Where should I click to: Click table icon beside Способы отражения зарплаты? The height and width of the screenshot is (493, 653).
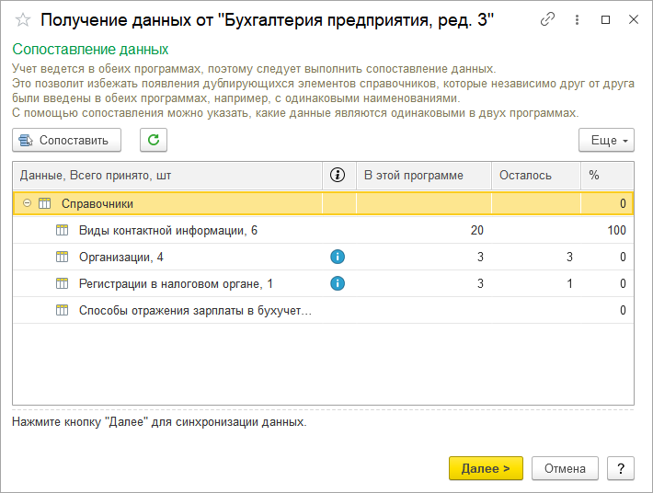pyautogui.click(x=63, y=311)
